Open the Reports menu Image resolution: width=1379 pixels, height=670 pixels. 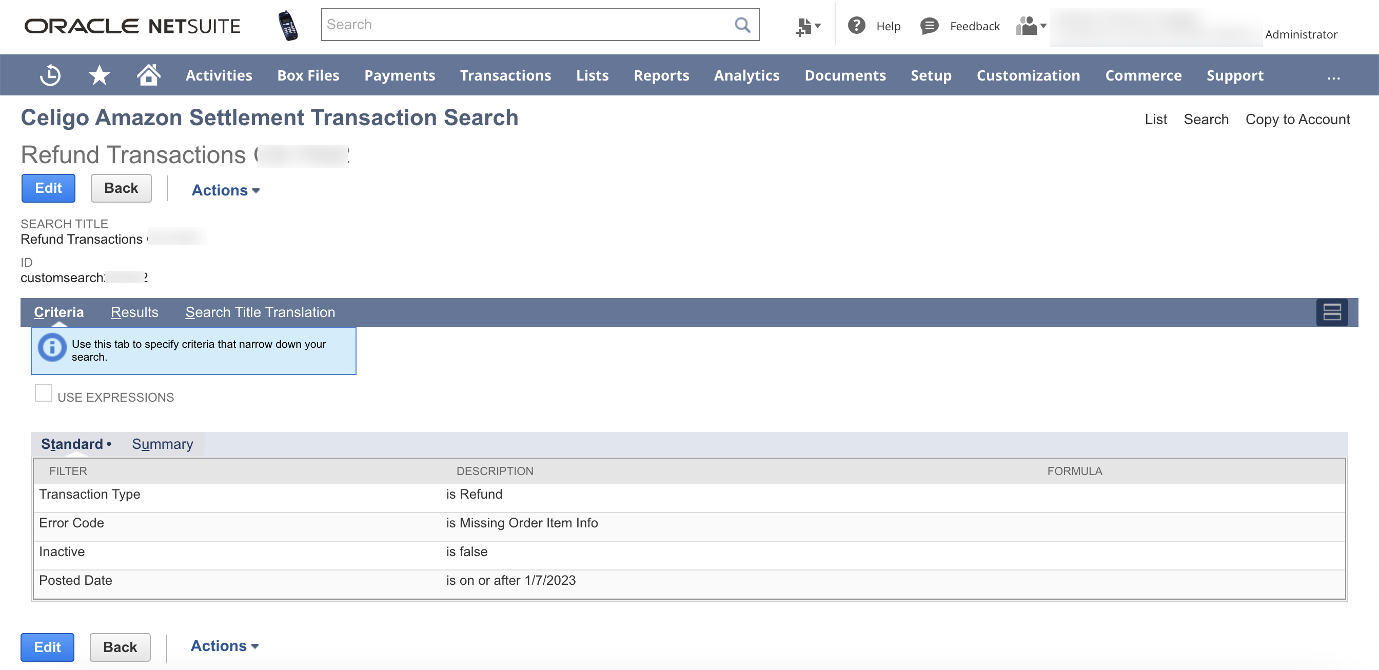661,75
